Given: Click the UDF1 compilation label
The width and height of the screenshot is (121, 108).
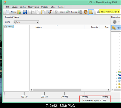Looking at the screenshot, I should point(8,22).
